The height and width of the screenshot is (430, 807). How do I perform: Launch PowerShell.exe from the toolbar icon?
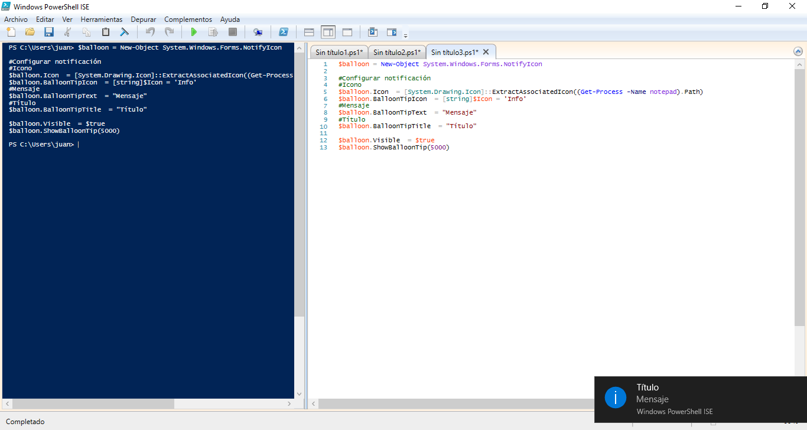click(x=284, y=32)
